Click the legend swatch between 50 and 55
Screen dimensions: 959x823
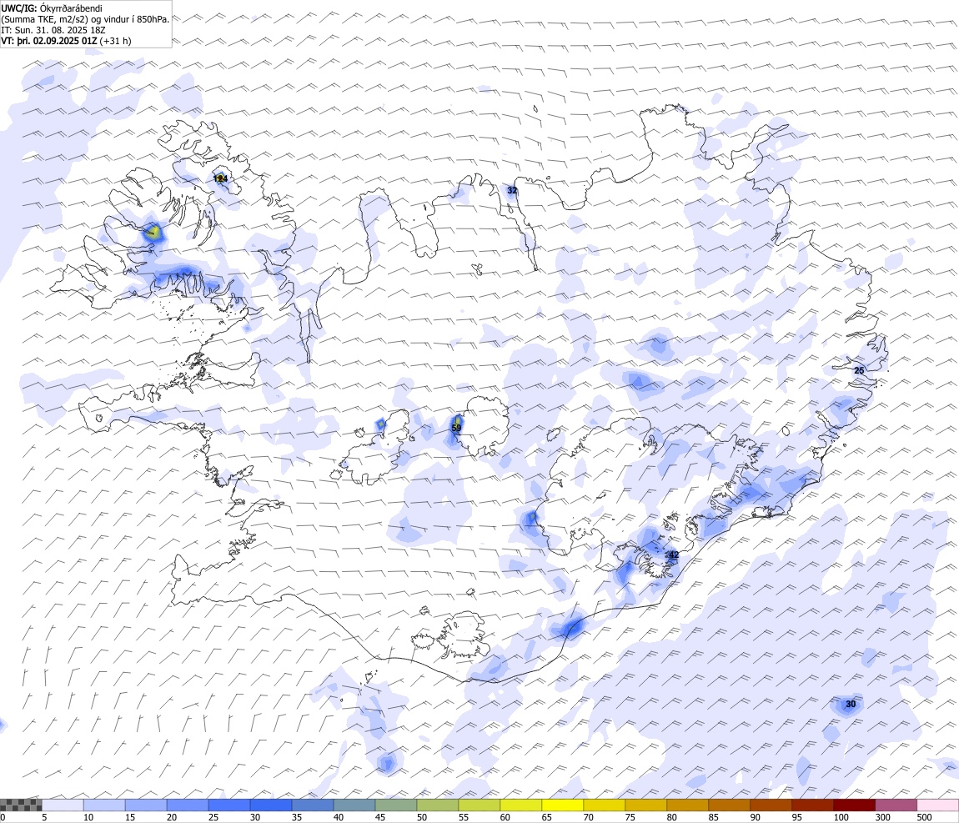[437, 805]
